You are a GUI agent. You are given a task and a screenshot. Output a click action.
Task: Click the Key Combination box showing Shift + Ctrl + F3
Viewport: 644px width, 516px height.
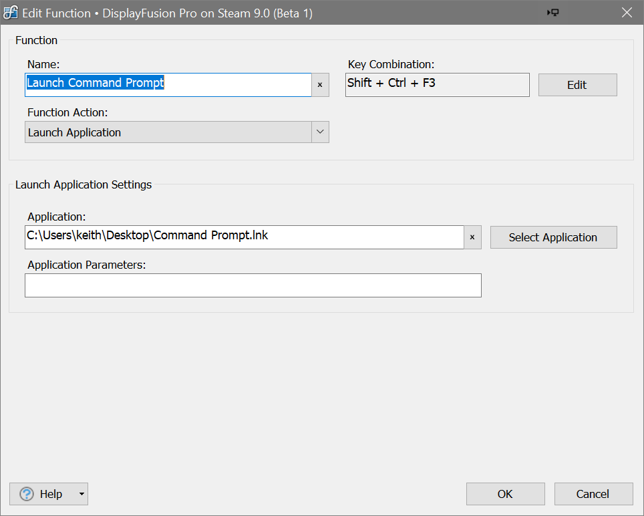tap(437, 85)
